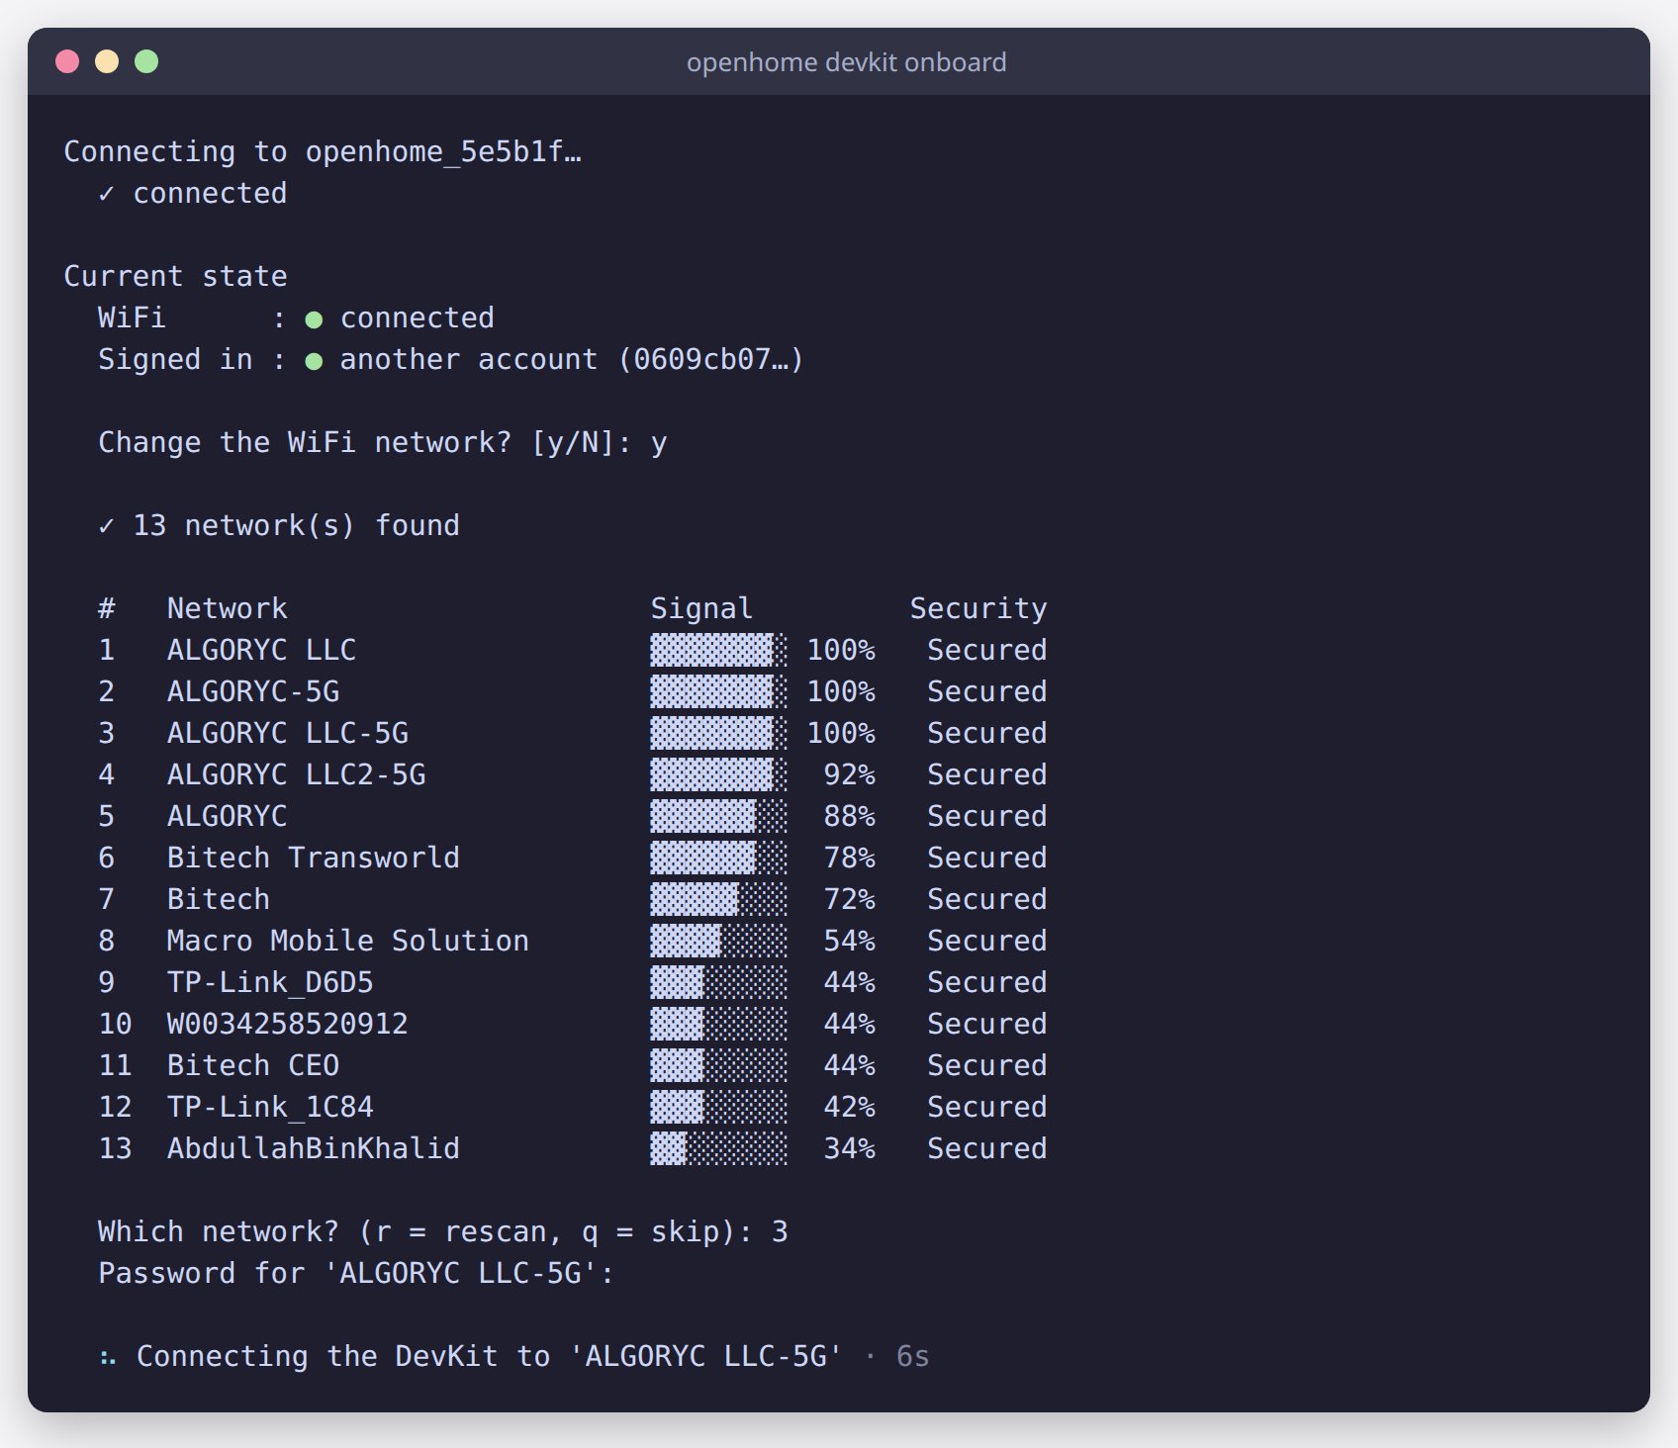Click the 'TP-Link_D6D5' network name

point(270,982)
